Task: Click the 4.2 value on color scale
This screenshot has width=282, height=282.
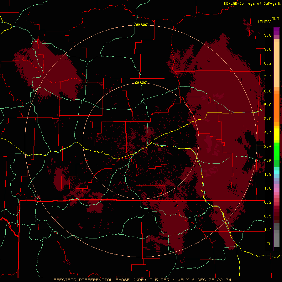Action: coord(268,133)
